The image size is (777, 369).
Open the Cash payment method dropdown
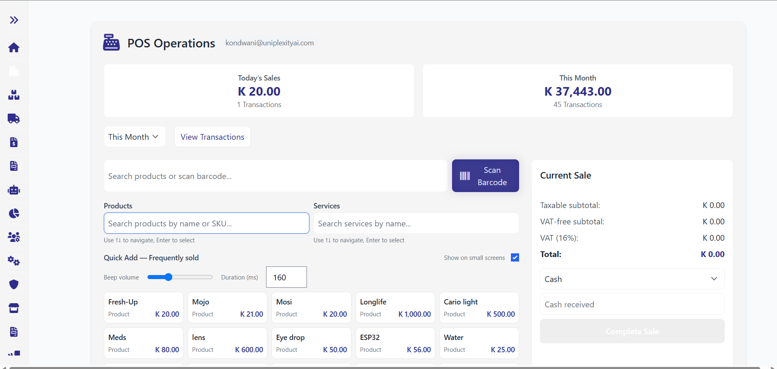point(631,279)
